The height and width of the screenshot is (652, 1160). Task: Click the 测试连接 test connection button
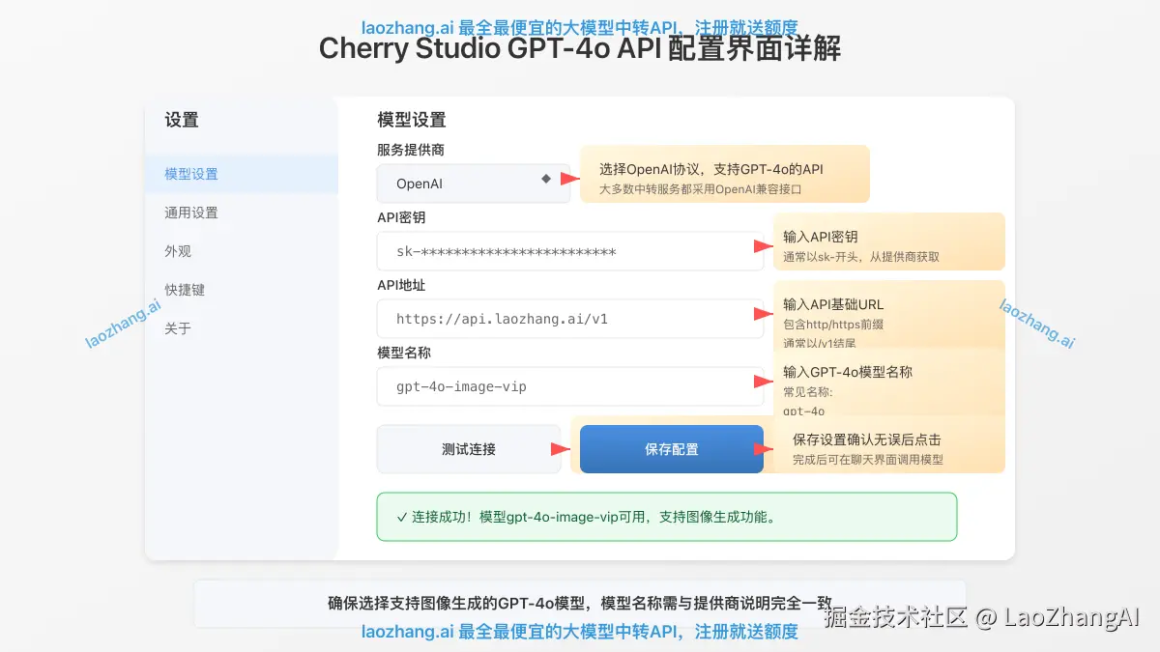[x=468, y=448]
